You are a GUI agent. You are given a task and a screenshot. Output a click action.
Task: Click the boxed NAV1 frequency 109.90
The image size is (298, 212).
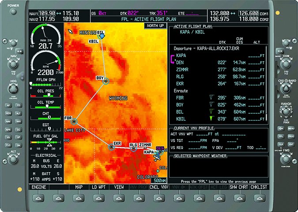pos(47,13)
